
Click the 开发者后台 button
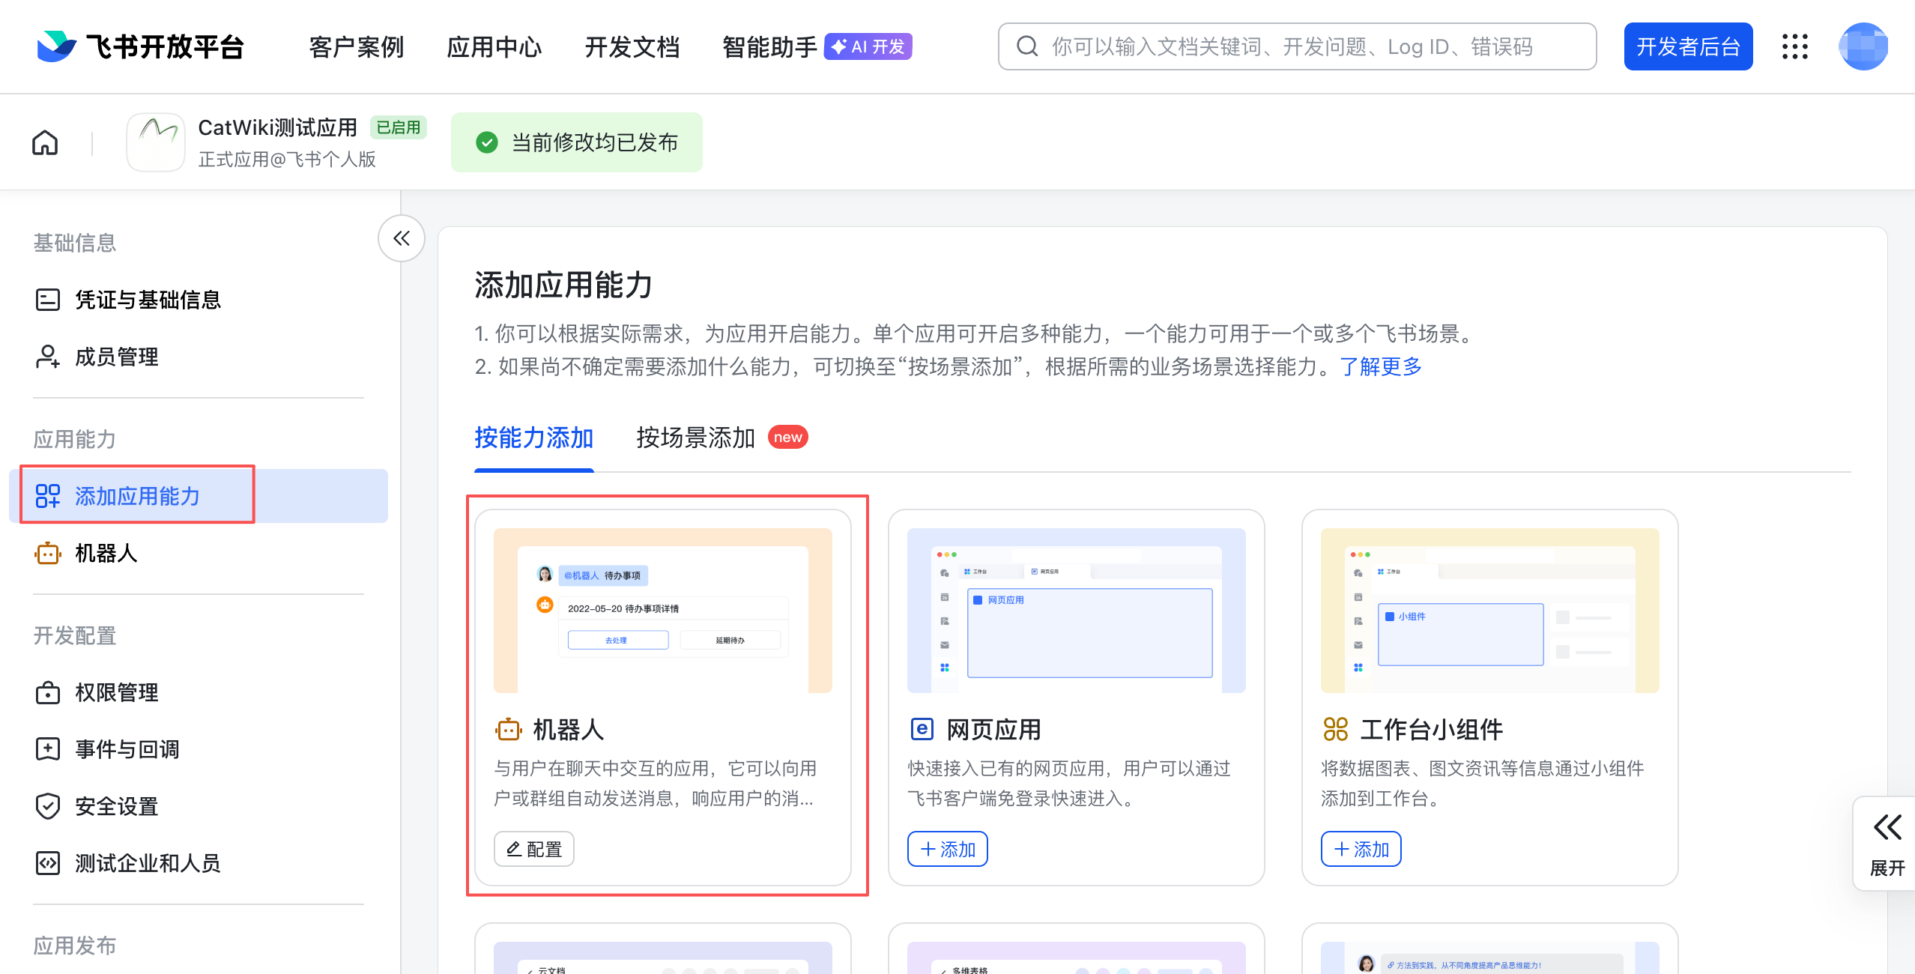tap(1688, 46)
